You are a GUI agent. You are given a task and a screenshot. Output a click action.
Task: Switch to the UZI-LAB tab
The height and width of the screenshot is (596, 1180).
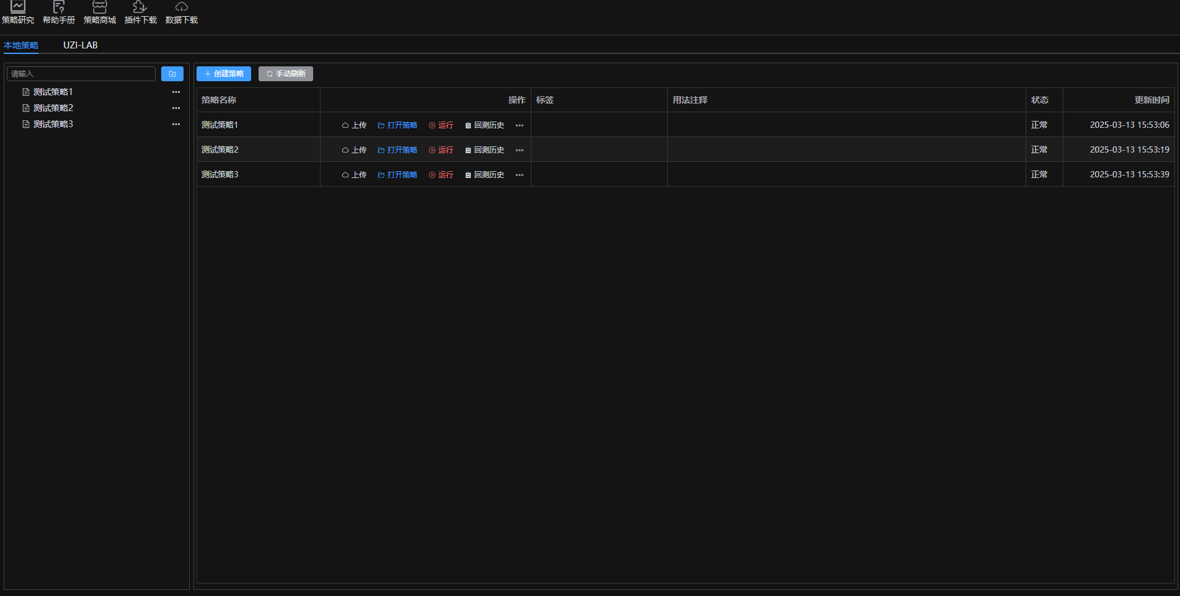81,45
